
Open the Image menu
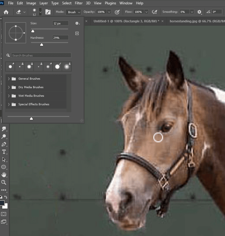point(31,3)
